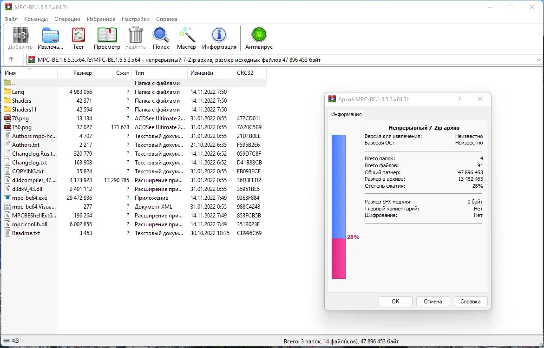Select the Authors mpc-hc... file name
Image resolution: width=544 pixels, height=348 pixels.
[34, 136]
